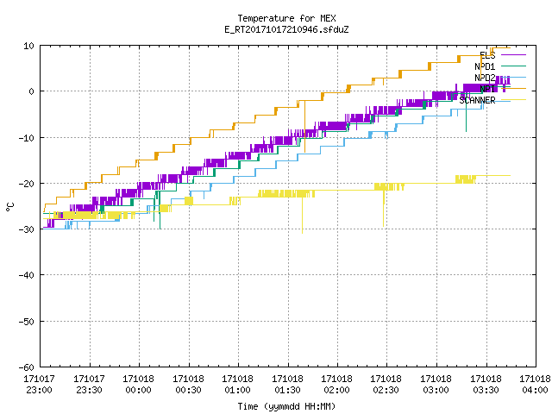Click the y-axis label -30
Screen dimensions: 552x414
tap(27, 229)
